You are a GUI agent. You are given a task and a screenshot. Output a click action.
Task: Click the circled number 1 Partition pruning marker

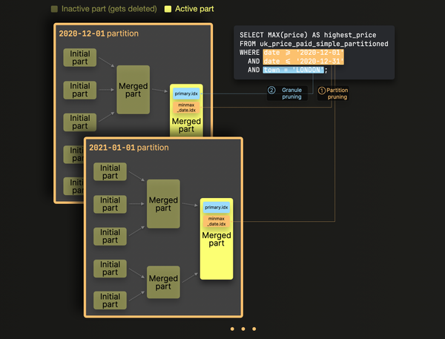click(x=322, y=90)
